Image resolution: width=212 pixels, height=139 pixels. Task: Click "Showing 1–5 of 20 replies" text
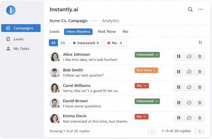click(x=69, y=131)
